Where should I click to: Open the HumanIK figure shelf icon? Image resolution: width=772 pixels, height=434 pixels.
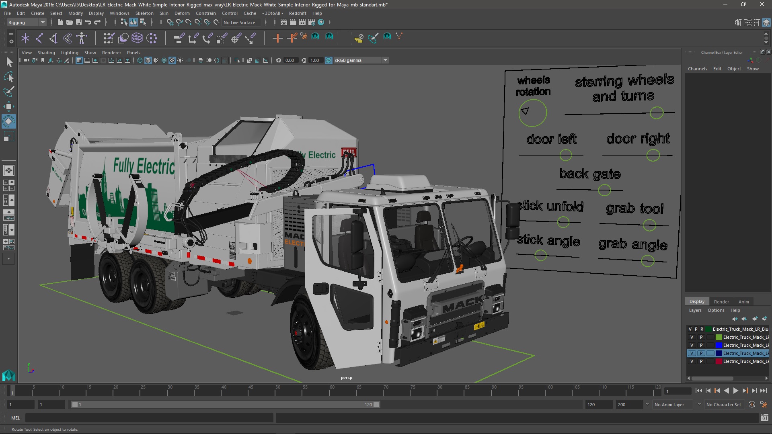(82, 38)
